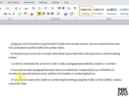Screen dimensions: 129x97
Task: Open the View tab
Action: pos(66,2)
